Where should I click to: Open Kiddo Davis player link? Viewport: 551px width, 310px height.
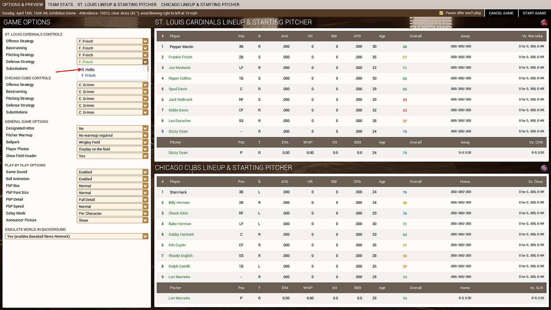(x=178, y=110)
